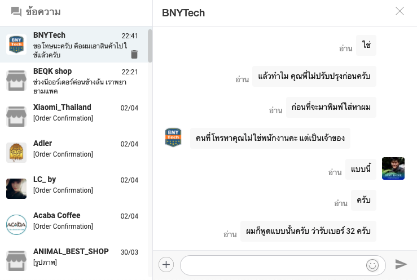Image resolution: width=417 pixels, height=280 pixels.
Task: Click BNYTech shop logo in conversation list
Action: [x=16, y=45]
